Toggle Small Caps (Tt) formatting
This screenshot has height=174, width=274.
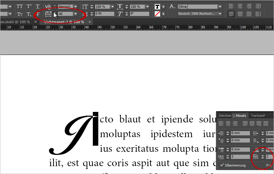(20, 14)
